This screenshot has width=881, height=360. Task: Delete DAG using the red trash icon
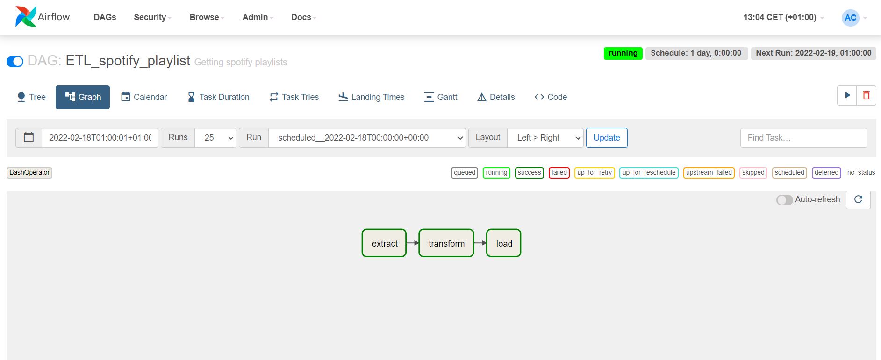[866, 96]
